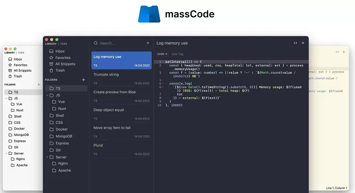The width and height of the screenshot is (355, 193).
Task: Collapse the Server folder in dark window
Action: tap(47, 157)
